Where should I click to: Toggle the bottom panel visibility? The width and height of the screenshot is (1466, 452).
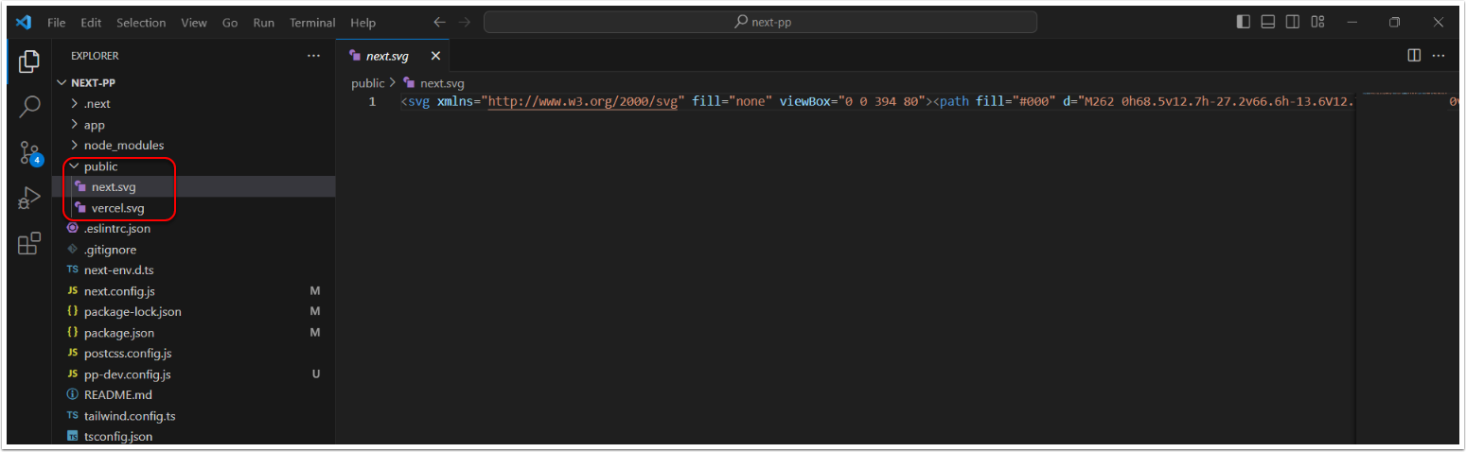tap(1267, 22)
